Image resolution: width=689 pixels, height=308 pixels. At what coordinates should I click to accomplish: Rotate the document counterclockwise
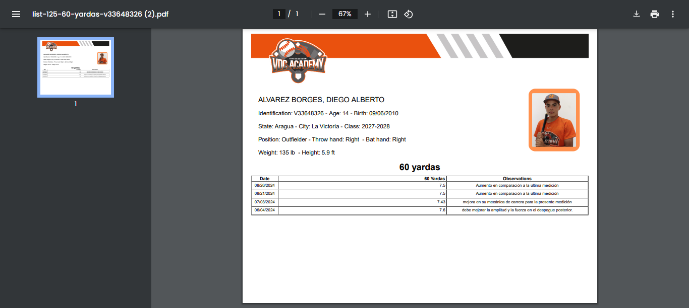click(409, 14)
